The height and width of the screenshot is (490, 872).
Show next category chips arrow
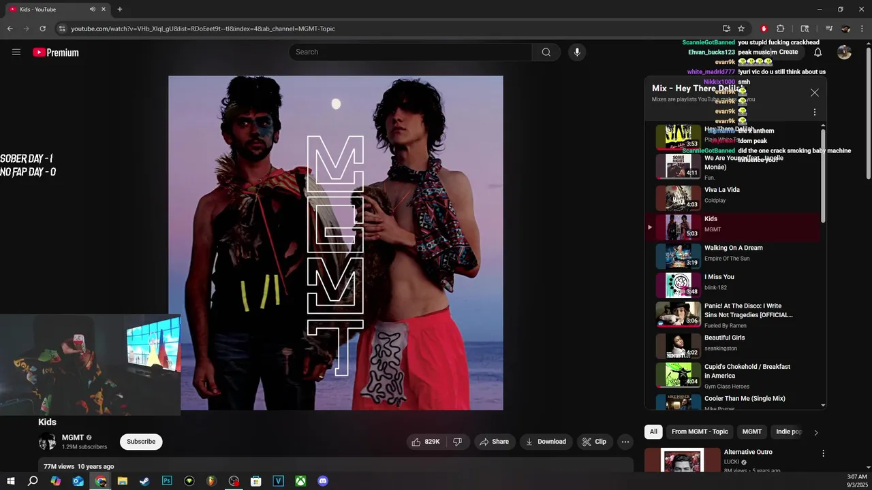pos(815,432)
